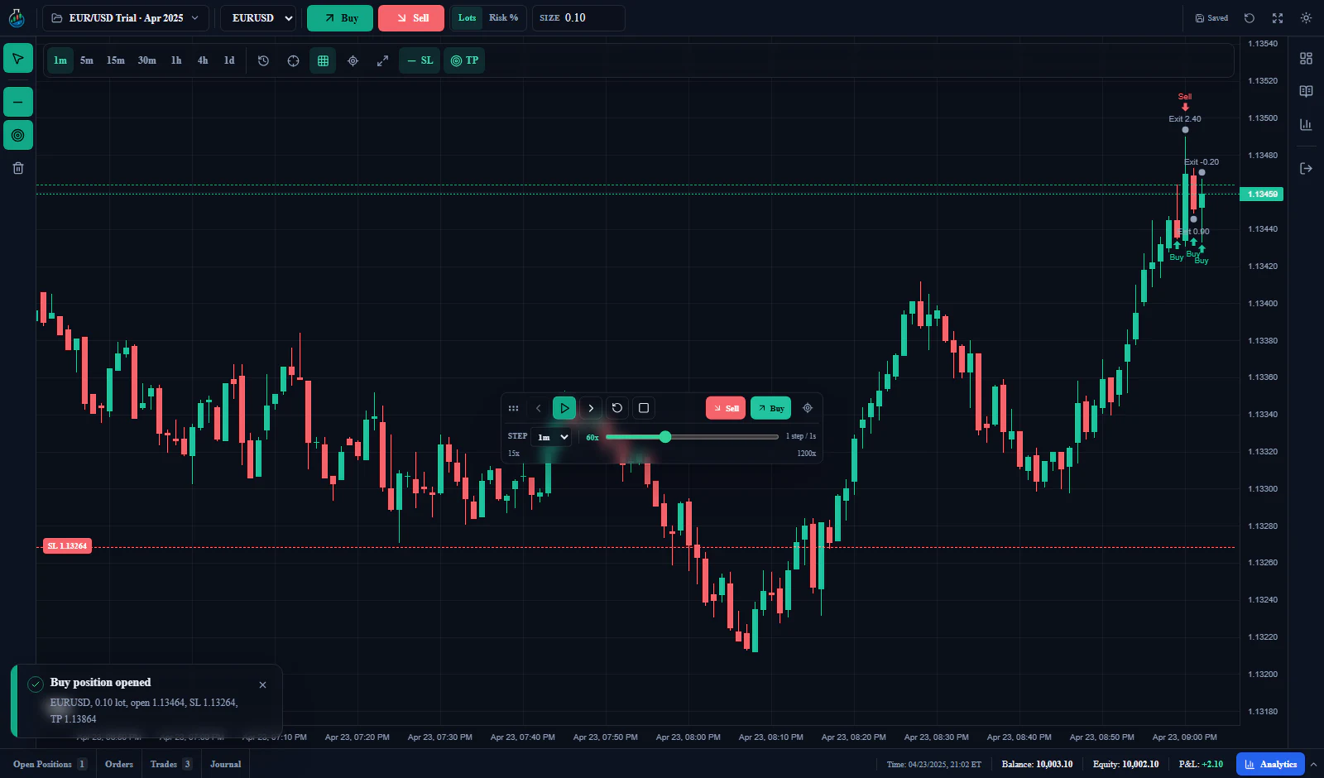This screenshot has width=1324, height=778.
Task: Click the trash delete drawings icon
Action: 18,168
